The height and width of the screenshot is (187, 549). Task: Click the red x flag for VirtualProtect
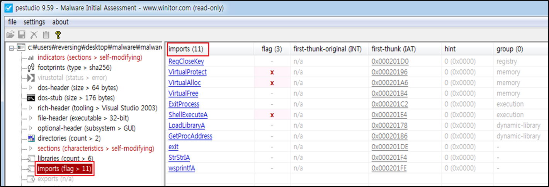(272, 72)
